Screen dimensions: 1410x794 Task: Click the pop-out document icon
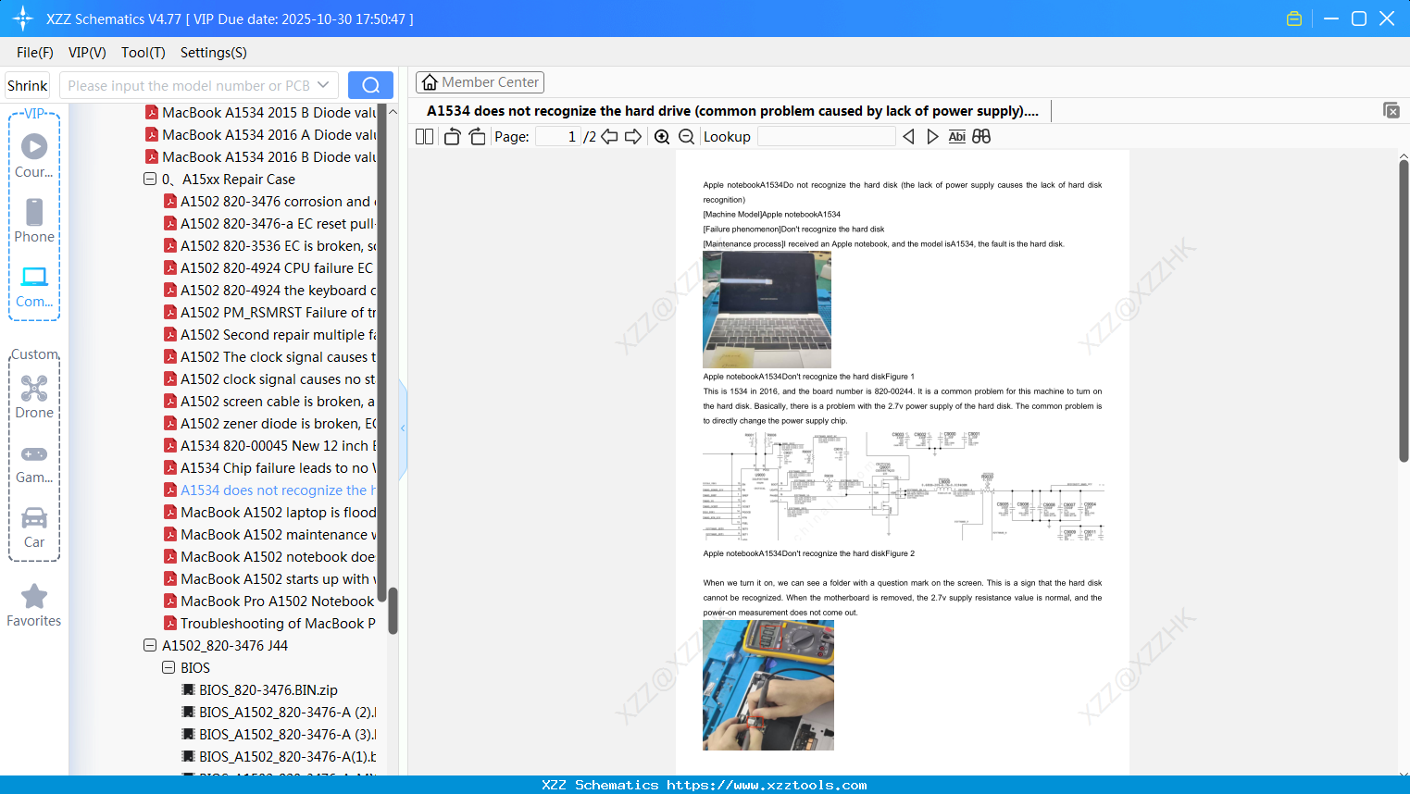pyautogui.click(x=1391, y=110)
